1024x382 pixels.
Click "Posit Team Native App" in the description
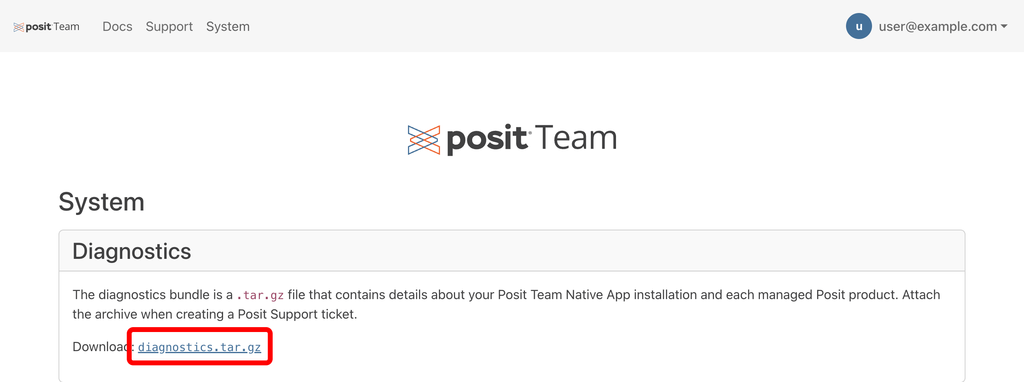pyautogui.click(x=564, y=295)
